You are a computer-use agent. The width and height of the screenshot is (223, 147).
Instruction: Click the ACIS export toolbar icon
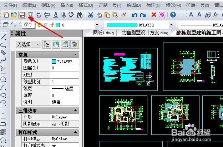tap(30, 15)
